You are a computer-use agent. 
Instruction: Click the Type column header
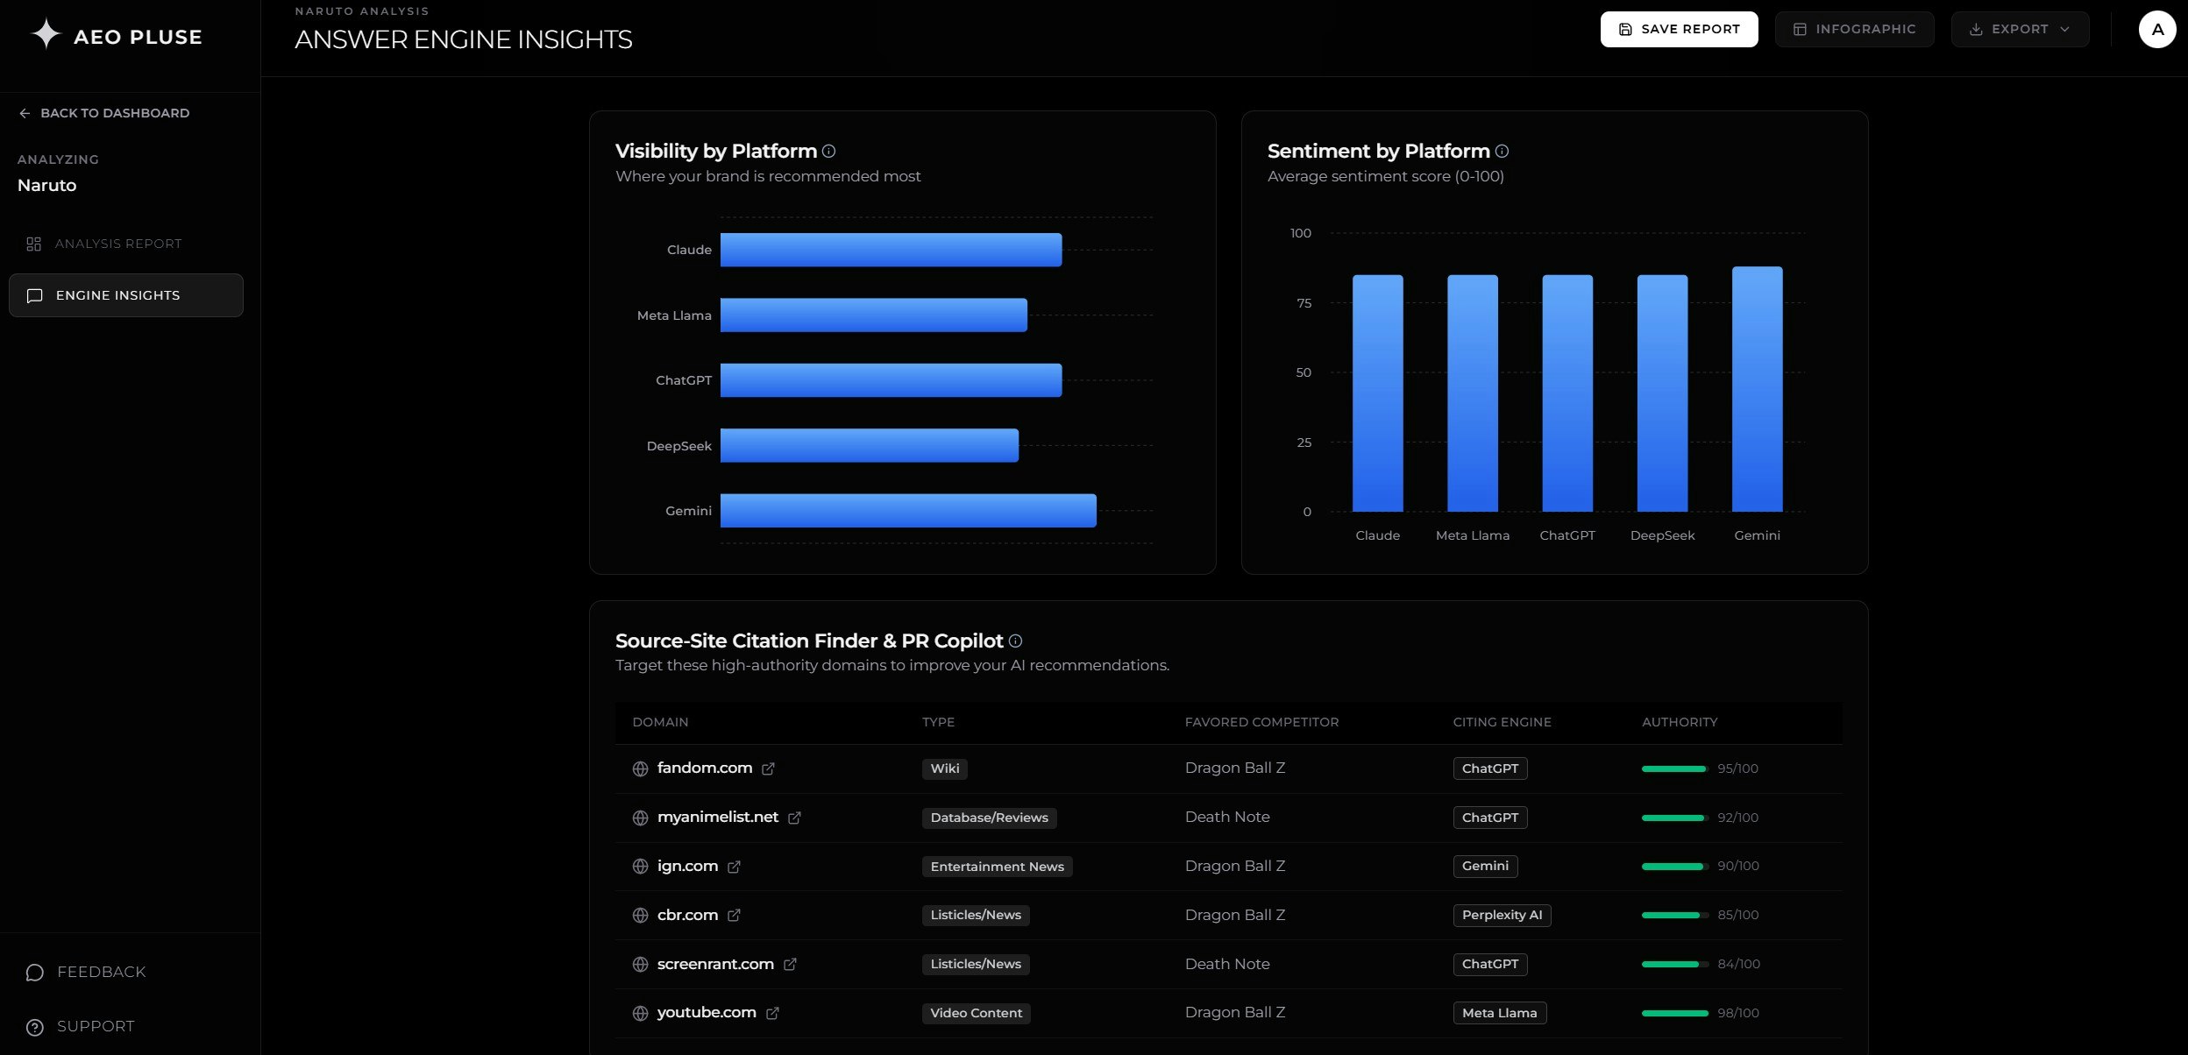tap(938, 722)
